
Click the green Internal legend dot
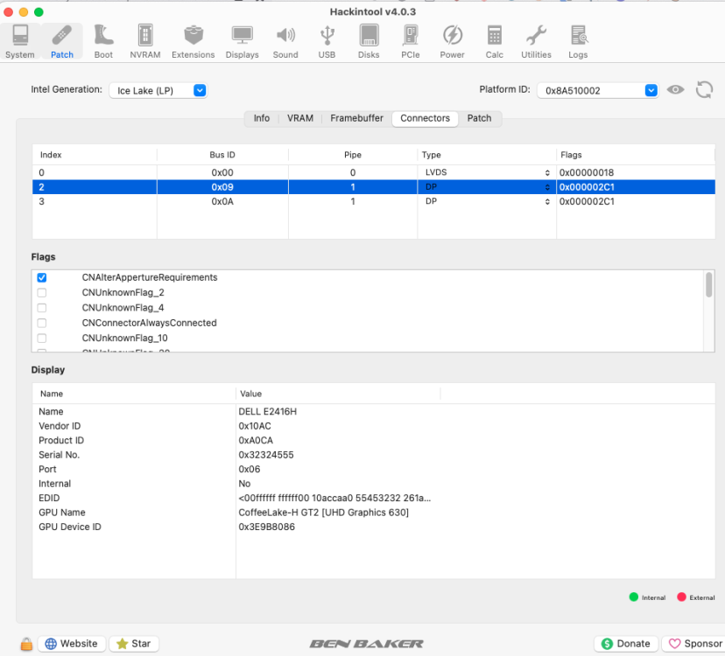pyautogui.click(x=634, y=597)
